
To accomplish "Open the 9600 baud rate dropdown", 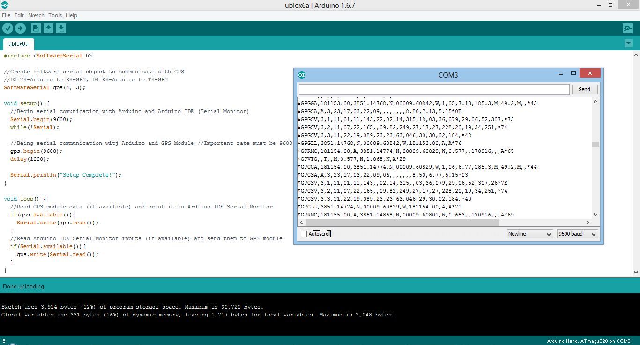I will (577, 234).
